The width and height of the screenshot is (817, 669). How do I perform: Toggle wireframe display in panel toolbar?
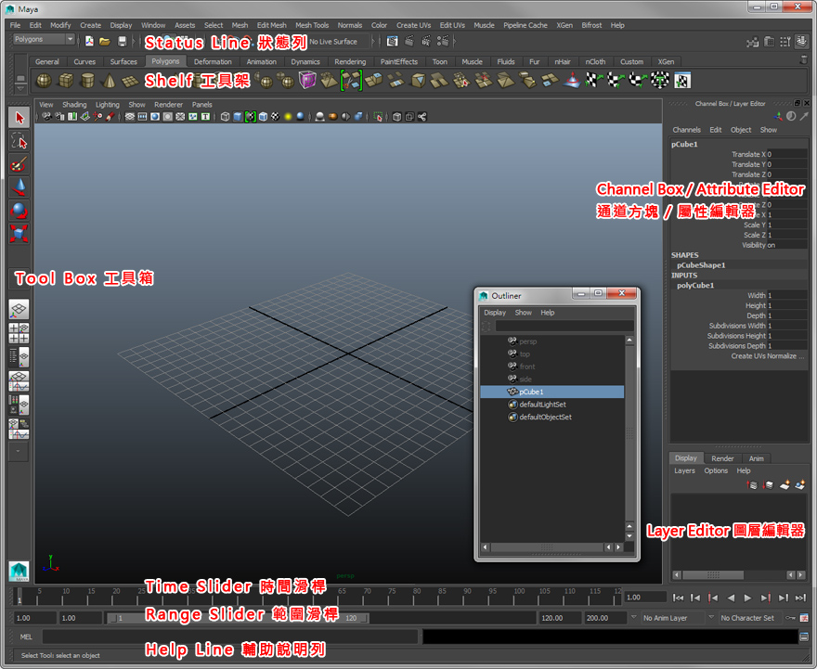(x=225, y=117)
